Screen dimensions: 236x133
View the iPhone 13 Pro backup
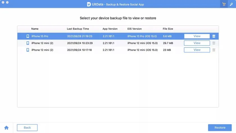coord(197,36)
